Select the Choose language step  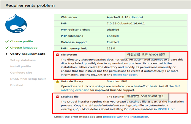(x=24, y=48)
